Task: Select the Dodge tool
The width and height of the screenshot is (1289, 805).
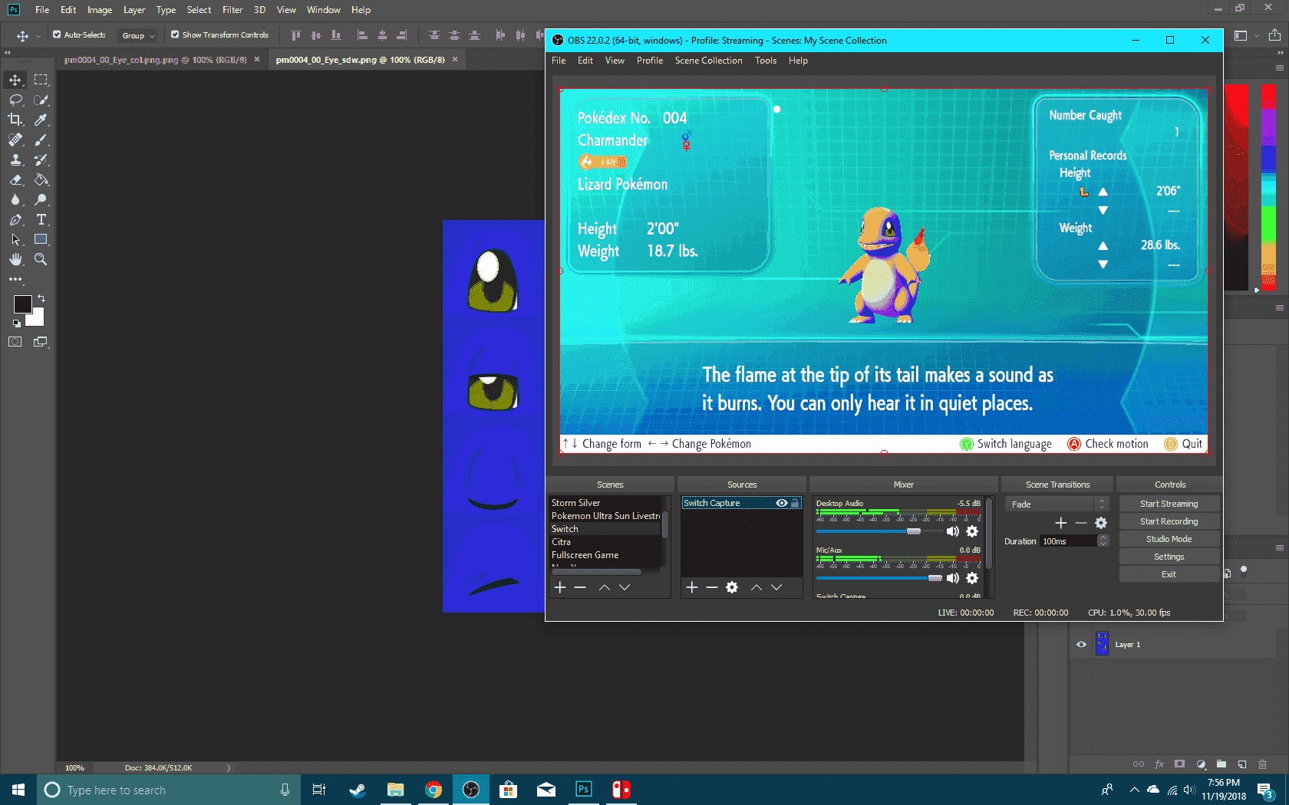Action: [x=41, y=199]
